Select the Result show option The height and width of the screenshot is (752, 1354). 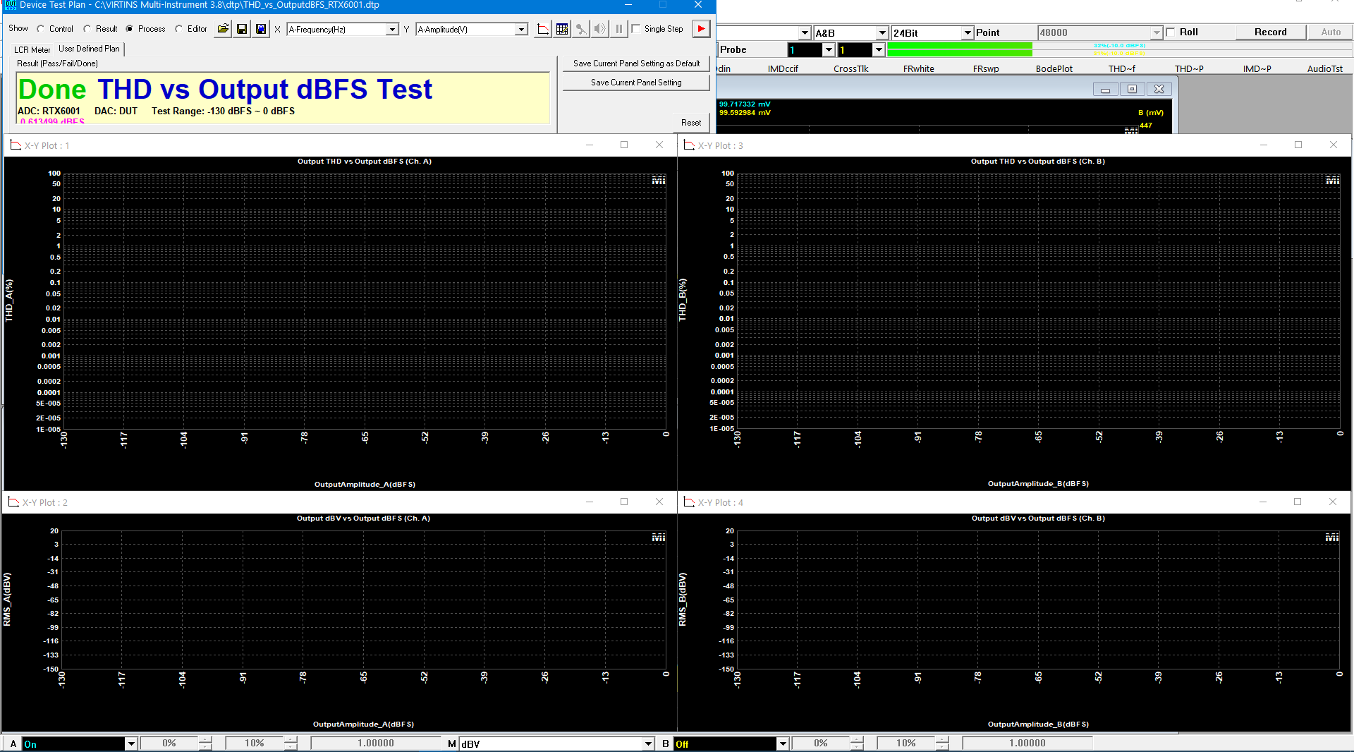click(x=87, y=29)
